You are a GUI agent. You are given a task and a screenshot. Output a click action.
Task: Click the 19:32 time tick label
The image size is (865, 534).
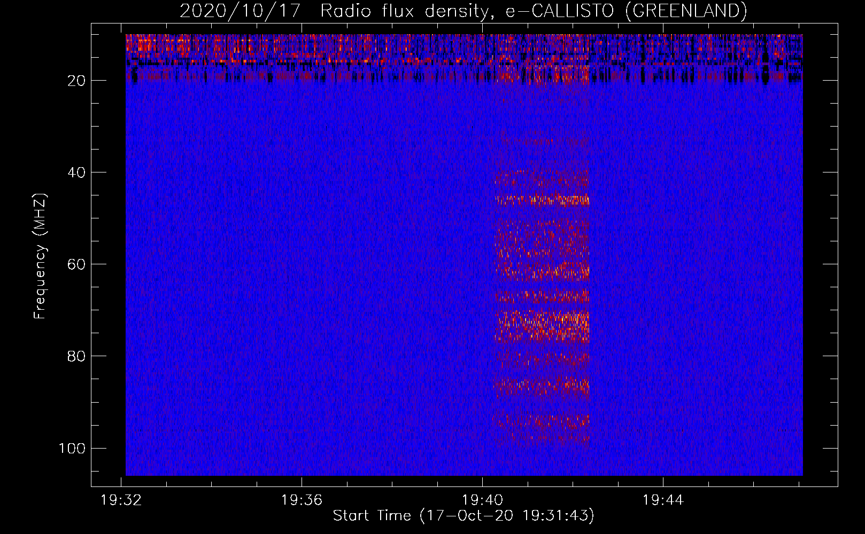tap(121, 500)
